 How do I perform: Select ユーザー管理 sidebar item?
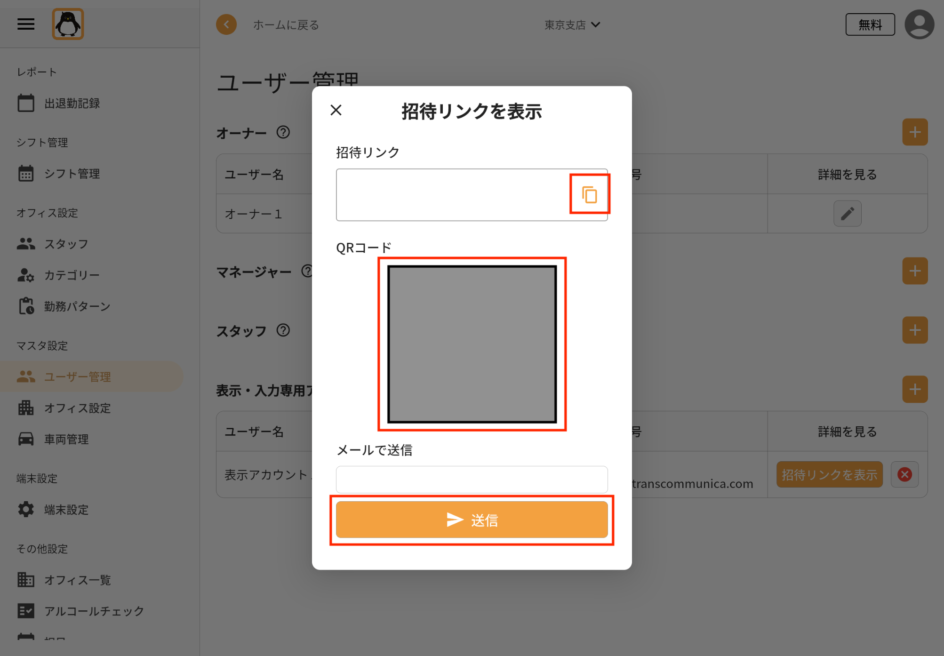[x=92, y=376]
